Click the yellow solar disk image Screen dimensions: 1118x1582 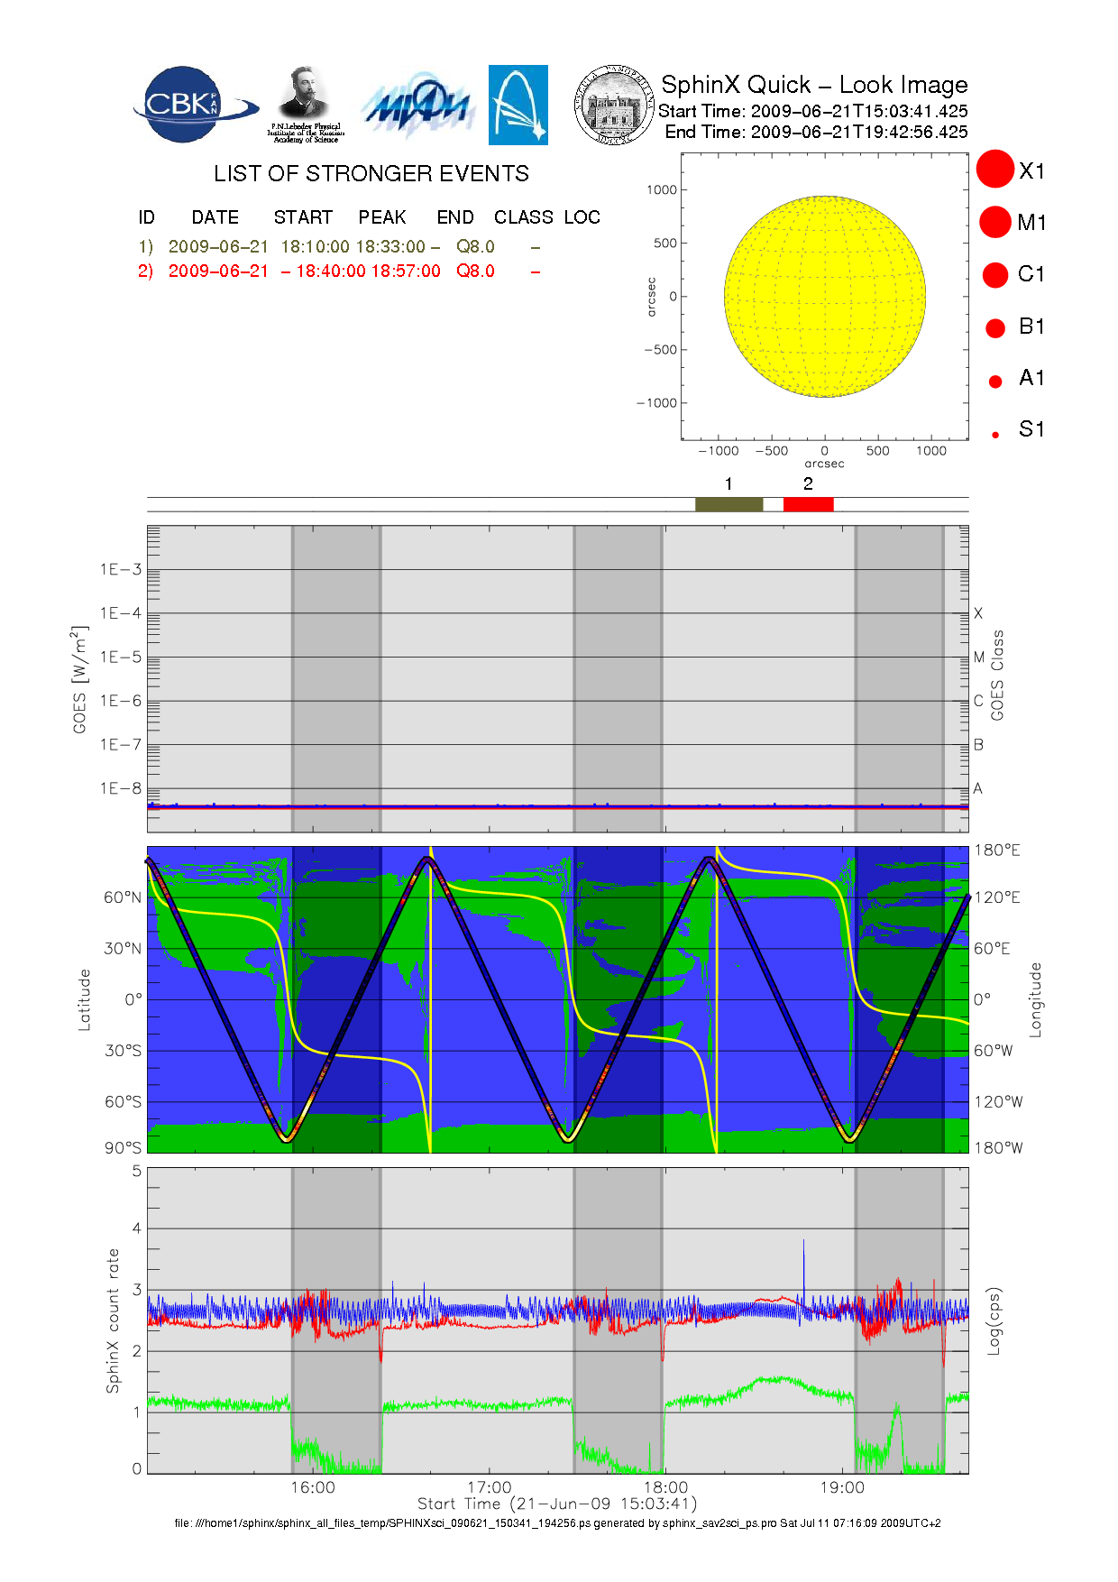(x=824, y=297)
